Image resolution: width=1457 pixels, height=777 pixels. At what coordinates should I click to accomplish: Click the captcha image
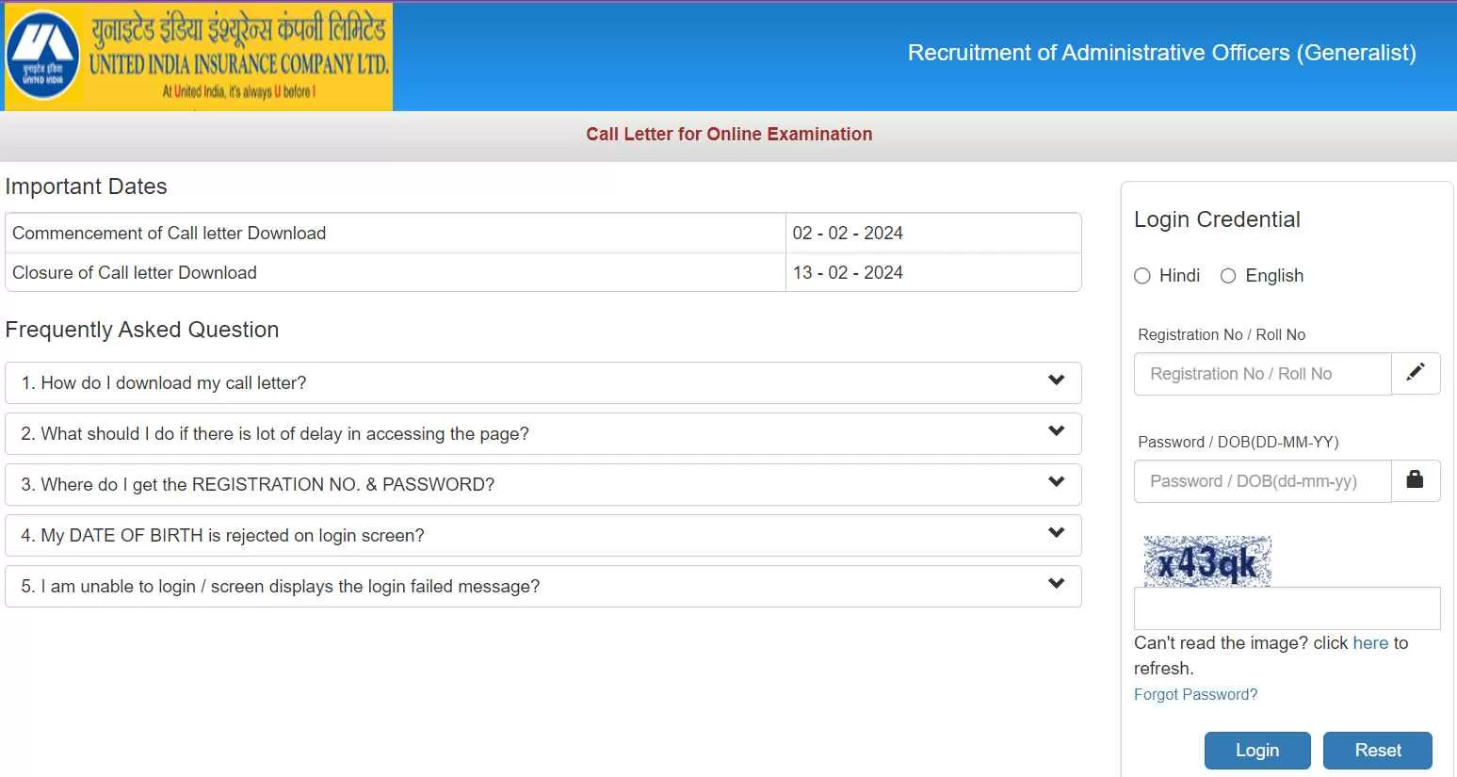1206,561
